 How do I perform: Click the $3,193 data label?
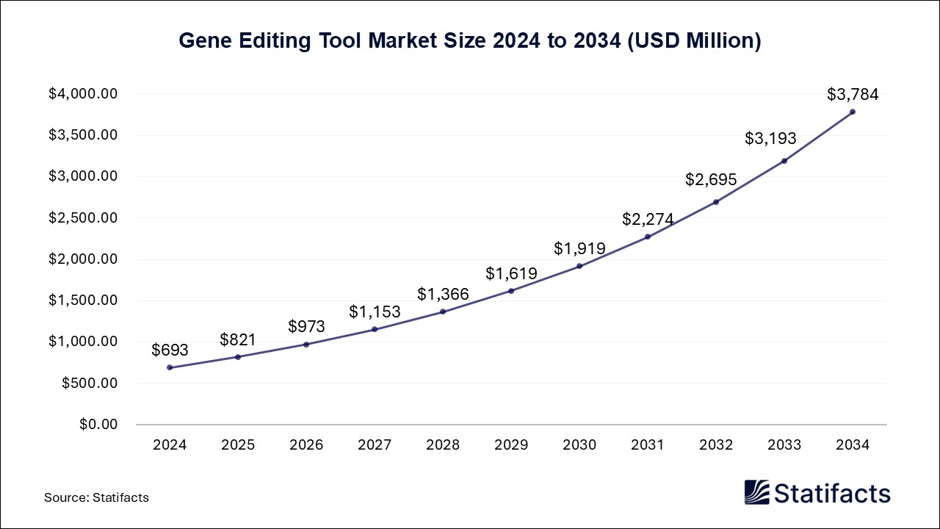770,138
